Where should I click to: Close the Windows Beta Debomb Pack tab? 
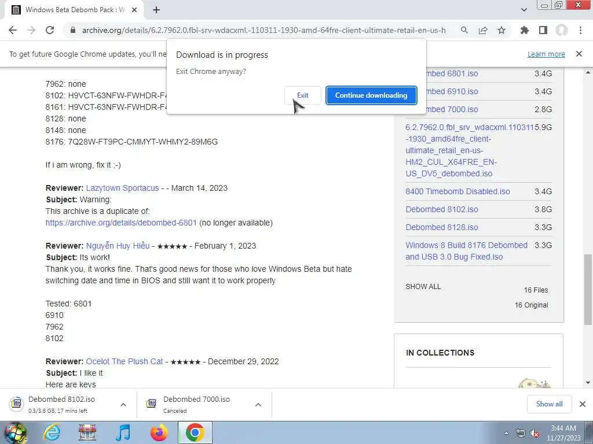click(134, 10)
